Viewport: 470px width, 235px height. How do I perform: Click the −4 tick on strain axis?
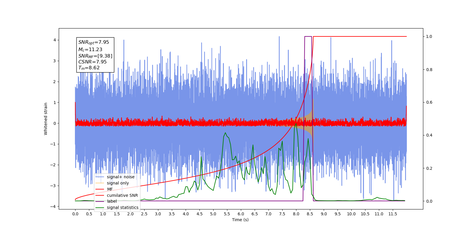point(53,207)
